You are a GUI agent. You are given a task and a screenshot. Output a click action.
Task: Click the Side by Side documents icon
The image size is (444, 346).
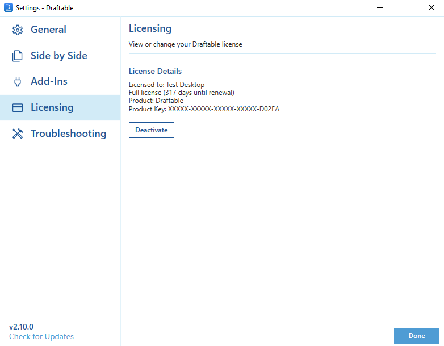point(18,56)
